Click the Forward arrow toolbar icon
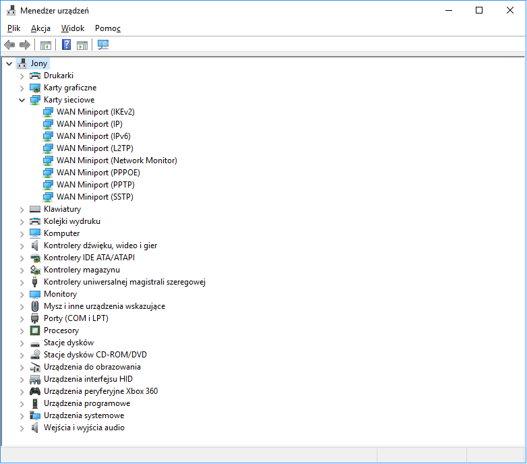Image resolution: width=527 pixels, height=464 pixels. pos(25,45)
